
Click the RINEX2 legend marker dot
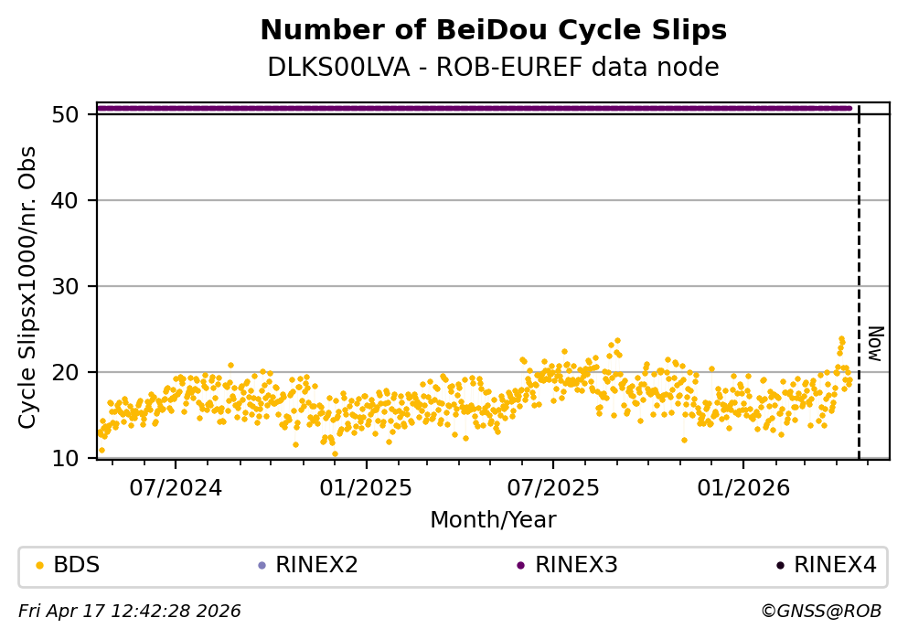click(262, 566)
